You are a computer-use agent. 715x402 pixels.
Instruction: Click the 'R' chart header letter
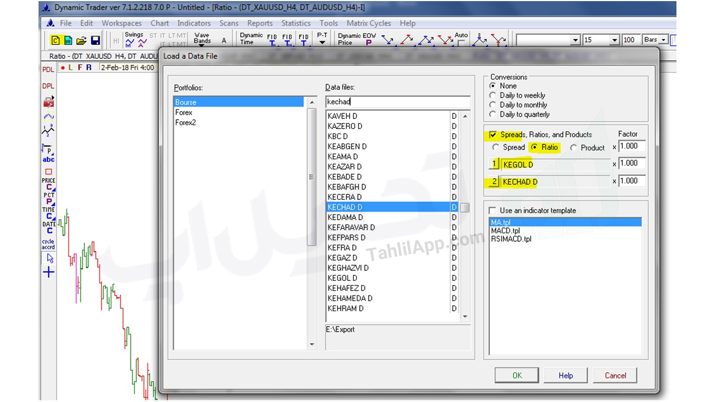[89, 68]
